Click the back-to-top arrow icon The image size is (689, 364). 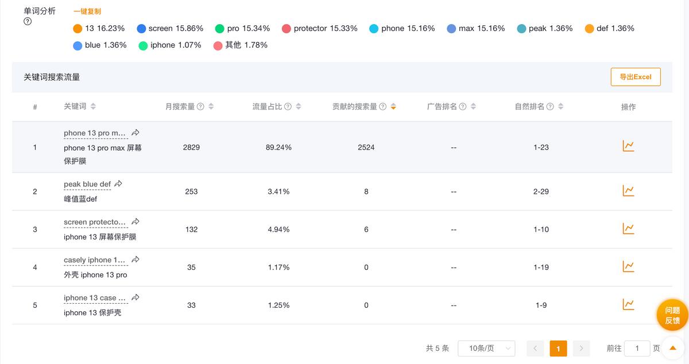(672, 348)
